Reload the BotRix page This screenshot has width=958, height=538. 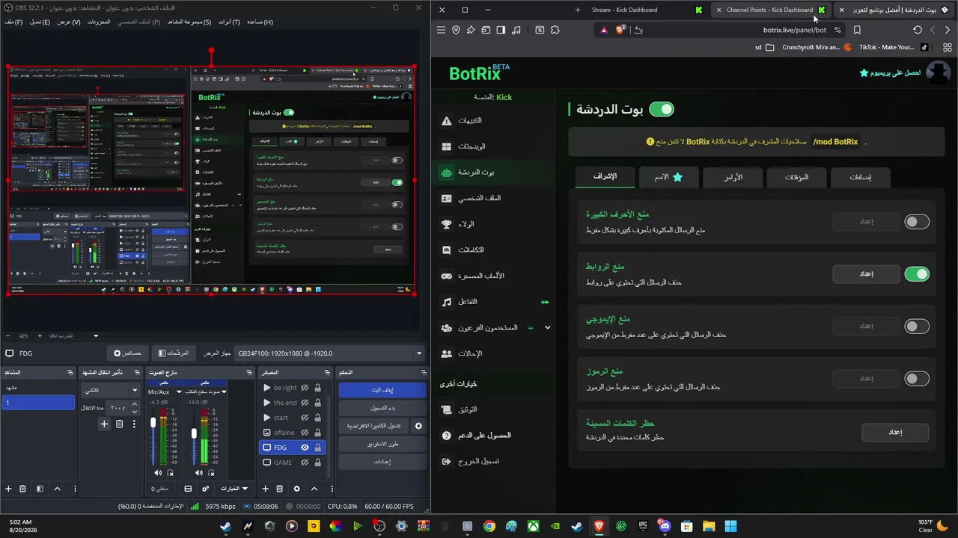click(x=918, y=30)
